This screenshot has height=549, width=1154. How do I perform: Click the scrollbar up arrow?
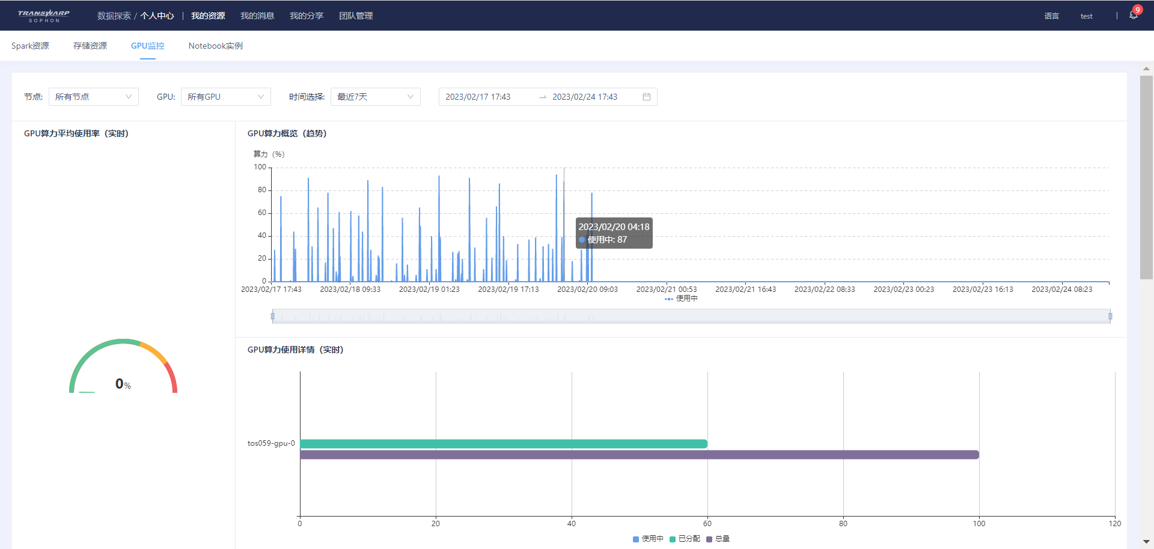[1146, 68]
